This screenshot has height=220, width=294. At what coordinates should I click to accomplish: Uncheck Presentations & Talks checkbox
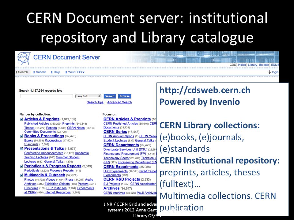[x=21, y=149]
